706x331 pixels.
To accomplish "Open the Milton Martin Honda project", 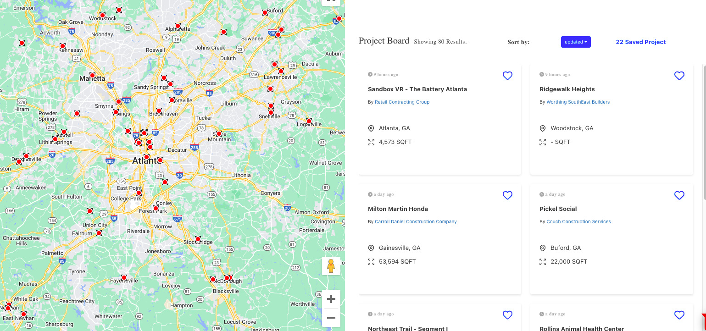I will (398, 209).
